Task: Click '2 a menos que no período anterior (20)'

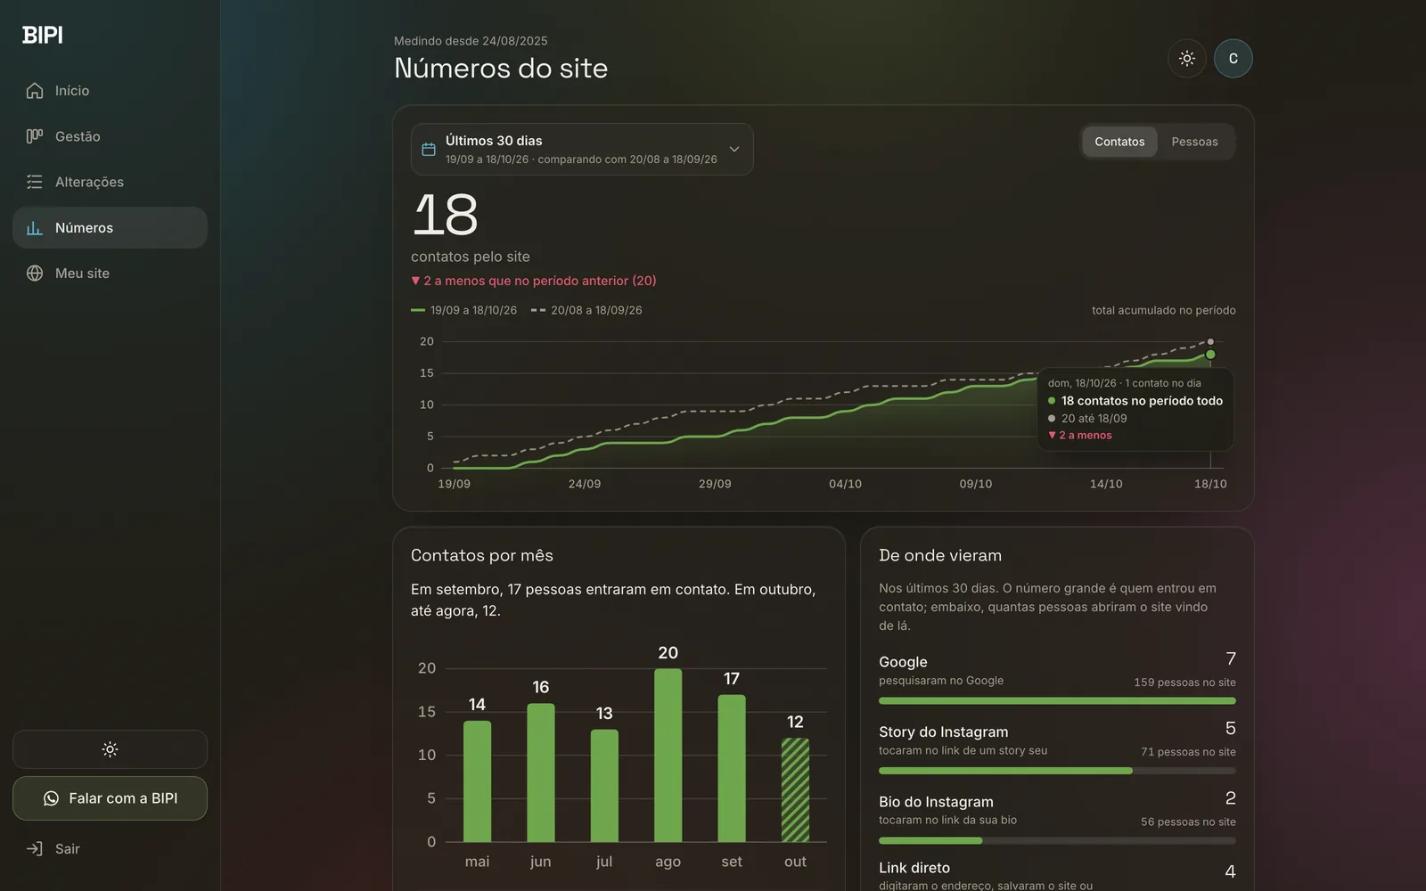Action: [534, 281]
